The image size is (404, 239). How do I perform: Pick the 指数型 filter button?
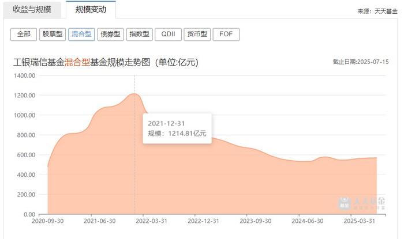click(140, 34)
